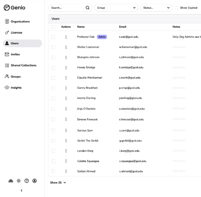This screenshot has height=197, width=201.
Task: Open actions menu for Simone Forecast
Action: (66, 119)
